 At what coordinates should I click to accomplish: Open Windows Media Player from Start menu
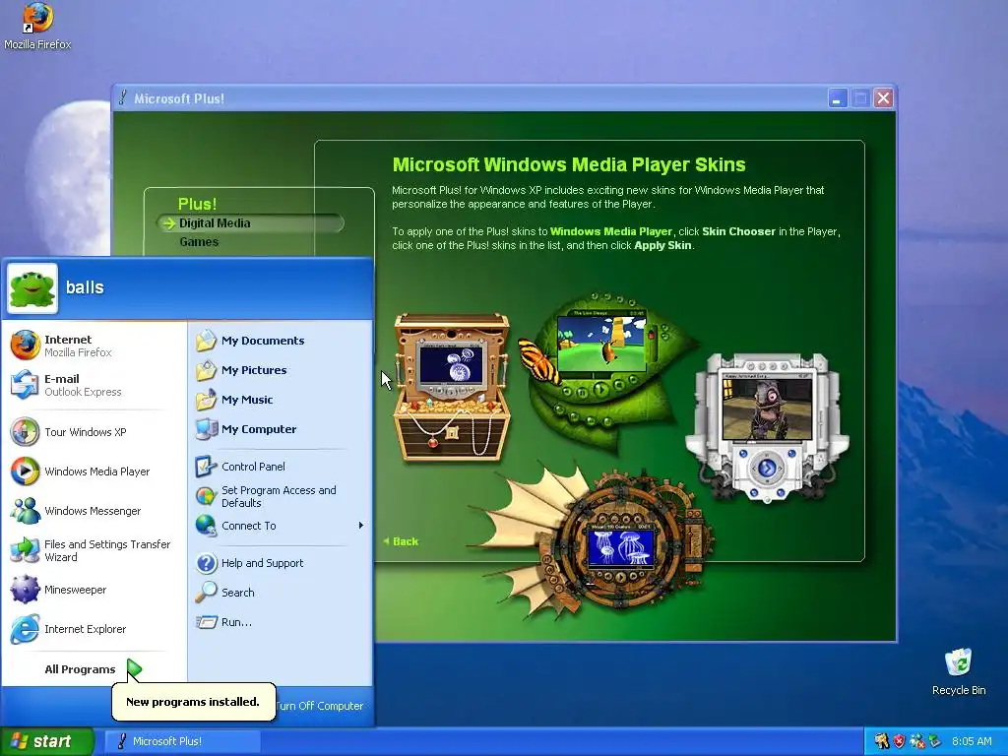[95, 472]
